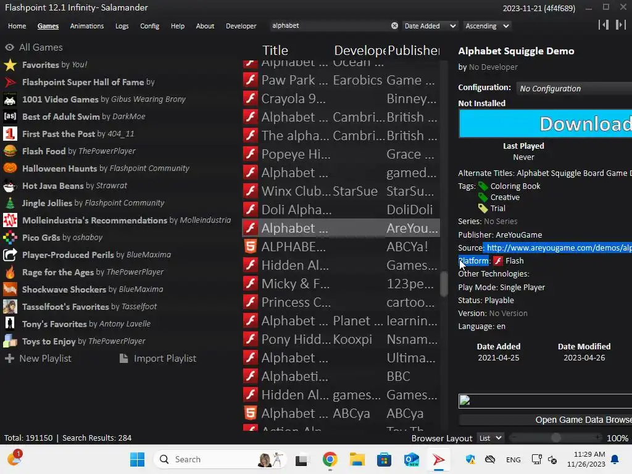The width and height of the screenshot is (632, 474).
Task: Select the ALPHABE... ABCYa! HTML5 row
Action: click(341, 247)
